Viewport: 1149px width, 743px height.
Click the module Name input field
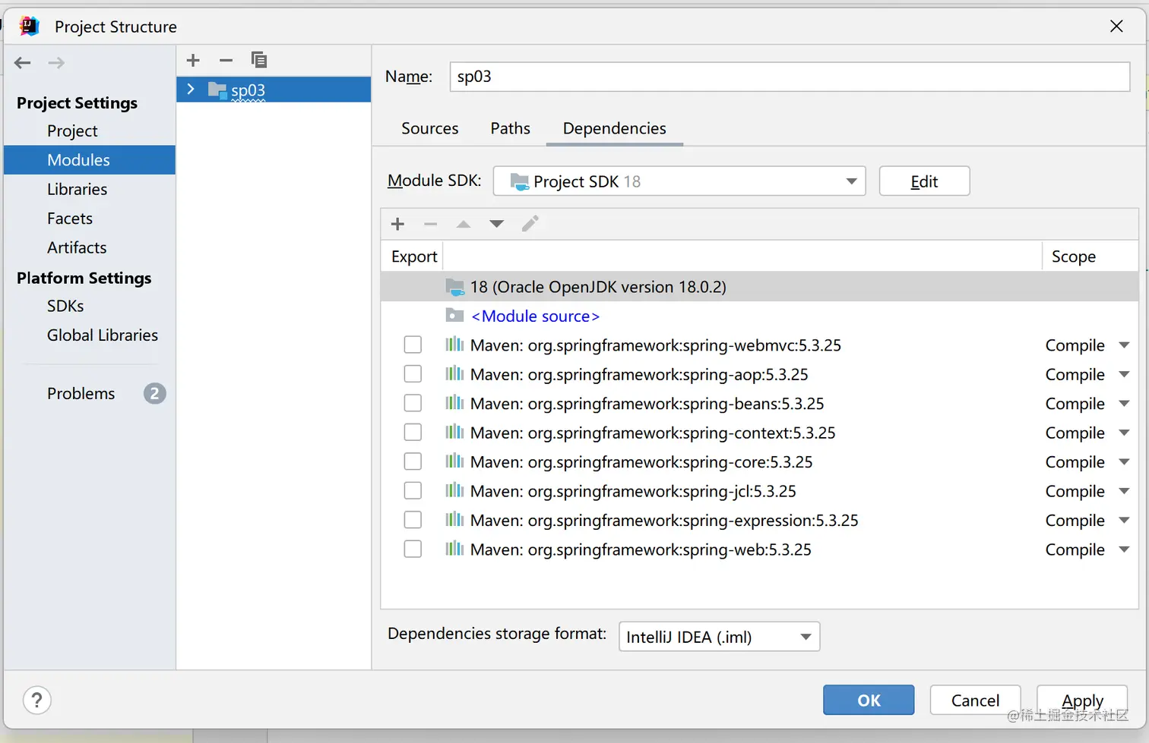[x=790, y=77]
